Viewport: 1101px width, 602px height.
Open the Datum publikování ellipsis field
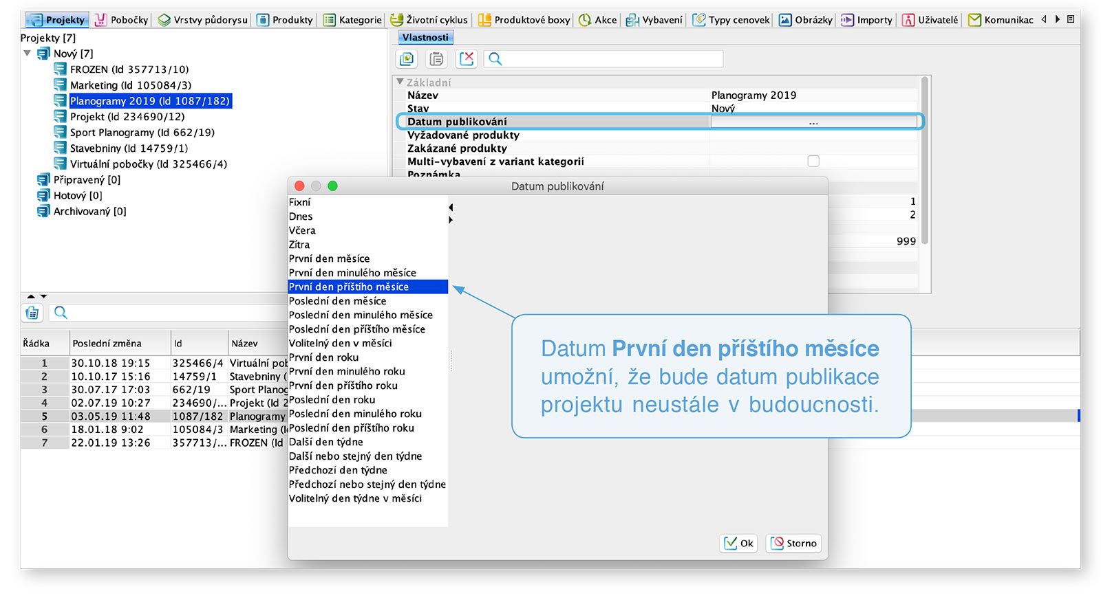click(x=813, y=122)
